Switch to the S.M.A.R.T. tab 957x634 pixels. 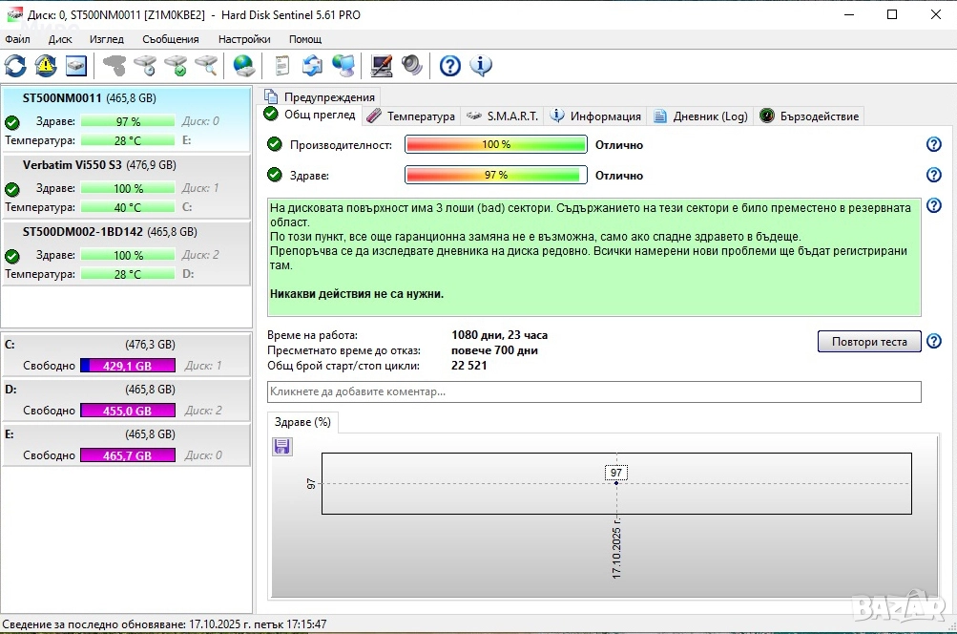tap(502, 116)
